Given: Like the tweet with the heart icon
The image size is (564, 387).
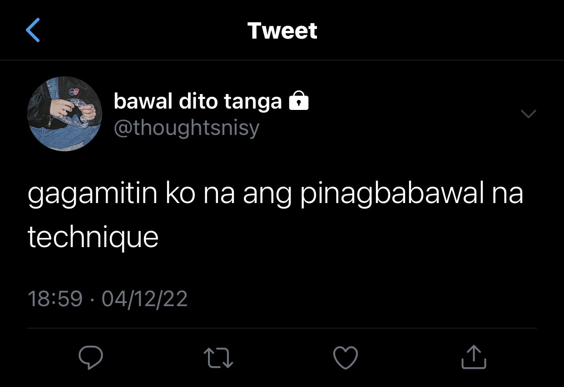Looking at the screenshot, I should (x=346, y=357).
